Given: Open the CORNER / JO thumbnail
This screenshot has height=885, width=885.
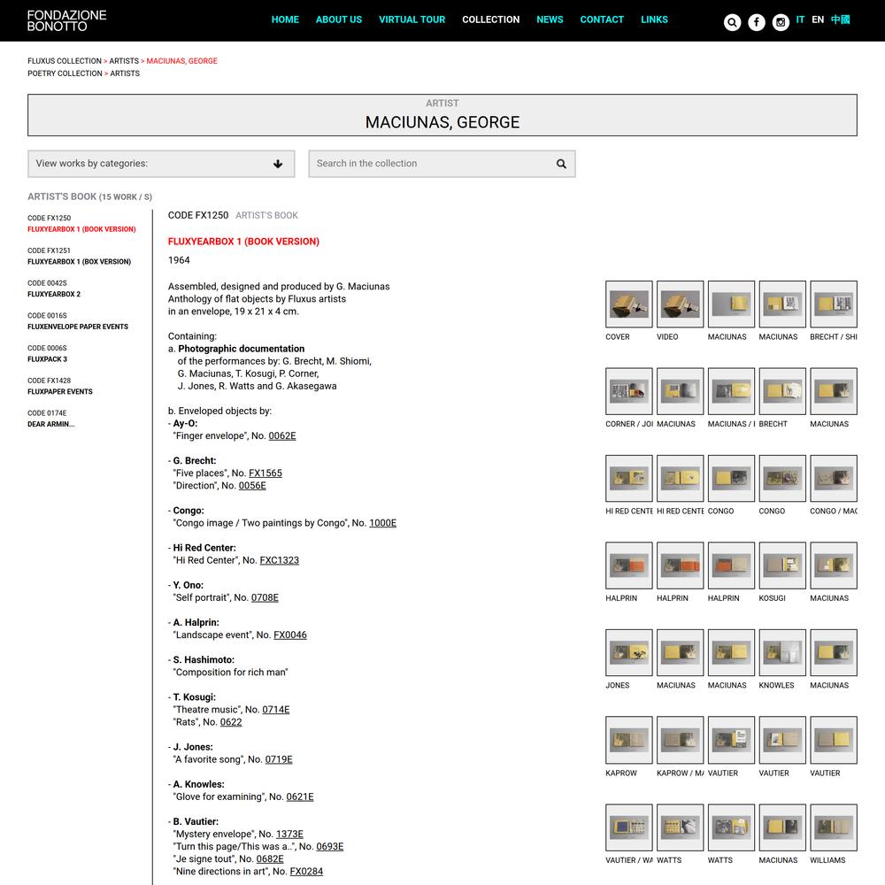Looking at the screenshot, I should tap(628, 391).
